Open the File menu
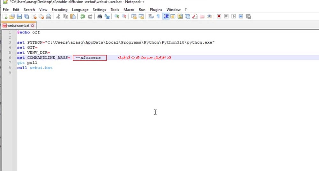Image resolution: width=319 pixels, height=171 pixels. coord(6,10)
